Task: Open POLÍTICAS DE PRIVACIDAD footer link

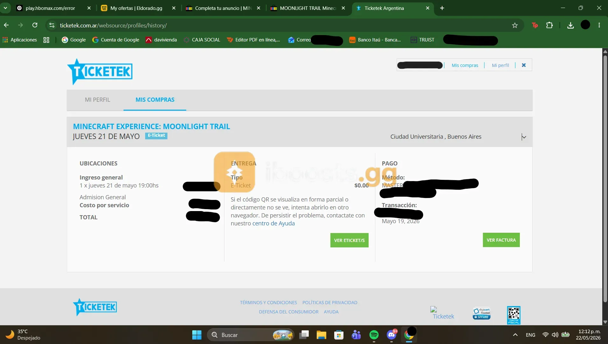Action: [x=330, y=303]
